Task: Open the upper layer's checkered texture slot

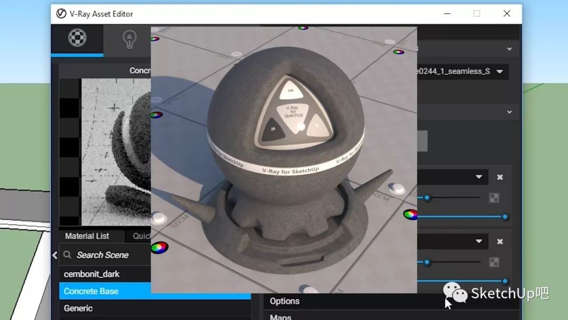Action: pos(494,198)
